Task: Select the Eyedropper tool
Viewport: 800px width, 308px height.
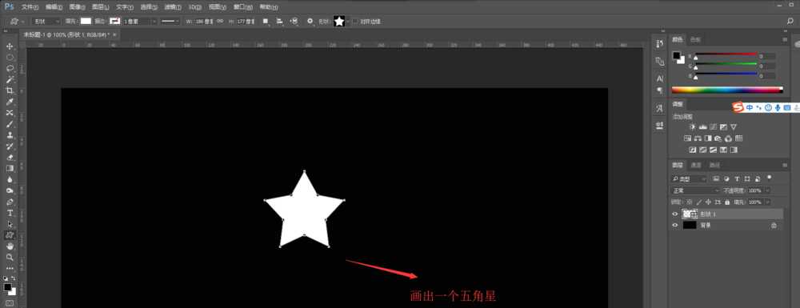Action: [x=10, y=102]
